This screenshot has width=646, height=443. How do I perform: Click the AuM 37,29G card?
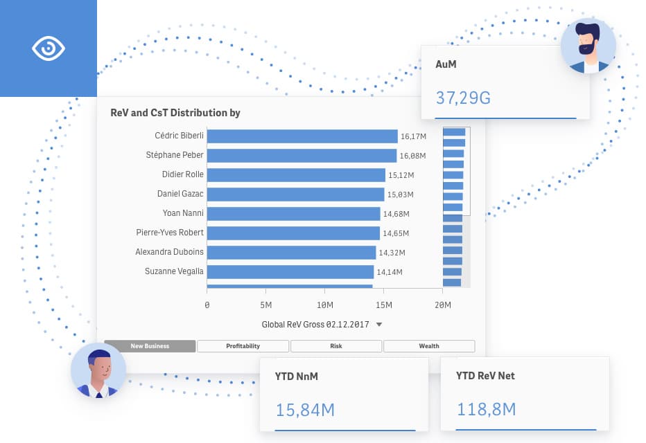[505, 82]
